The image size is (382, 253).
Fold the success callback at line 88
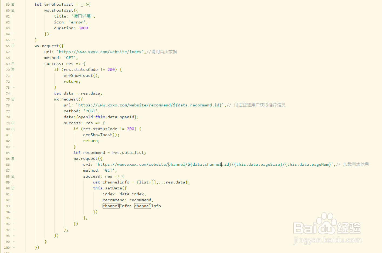[13, 176]
